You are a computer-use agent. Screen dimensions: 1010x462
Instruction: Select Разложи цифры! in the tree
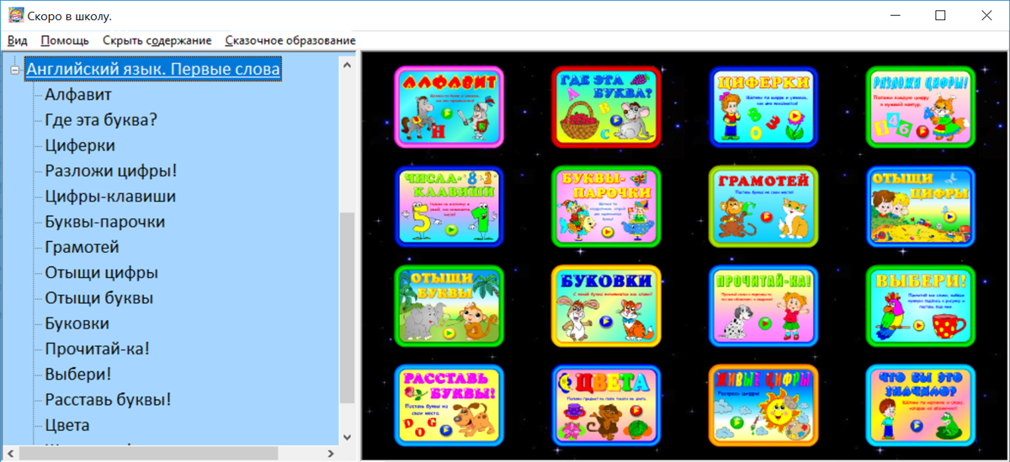coord(111,171)
